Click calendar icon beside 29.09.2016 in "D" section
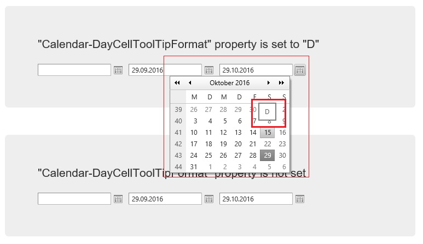This screenshot has width=423, height=244. [x=209, y=70]
